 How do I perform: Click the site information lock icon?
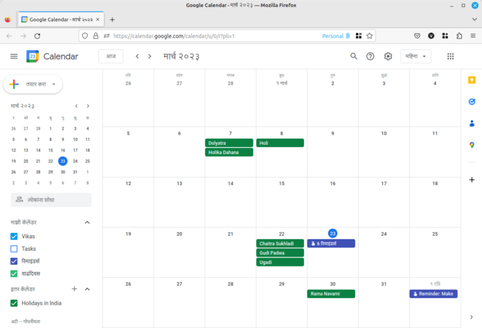[96, 36]
